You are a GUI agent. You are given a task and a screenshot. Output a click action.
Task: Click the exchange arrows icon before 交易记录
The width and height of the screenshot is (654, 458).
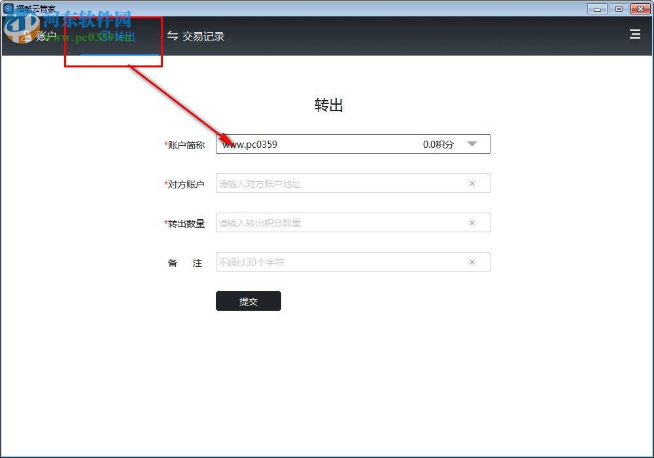pos(172,36)
